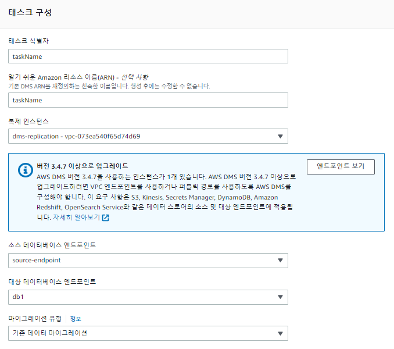Click the 소스 데이터베이스 엔드포인트 label
Image resolution: width=394 pixels, height=349 pixels.
(52, 245)
